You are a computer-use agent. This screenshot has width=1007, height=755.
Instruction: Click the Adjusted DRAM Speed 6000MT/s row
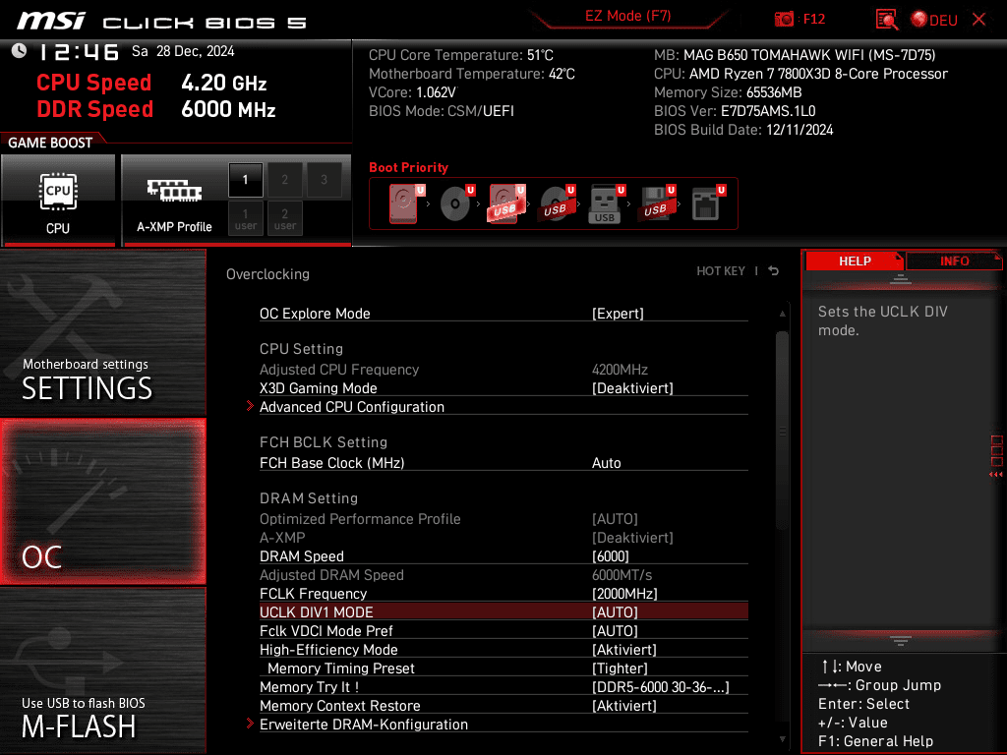click(x=503, y=574)
